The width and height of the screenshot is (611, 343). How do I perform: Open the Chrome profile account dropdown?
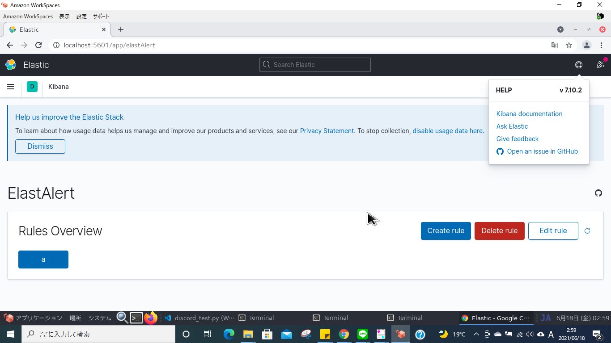pos(587,45)
